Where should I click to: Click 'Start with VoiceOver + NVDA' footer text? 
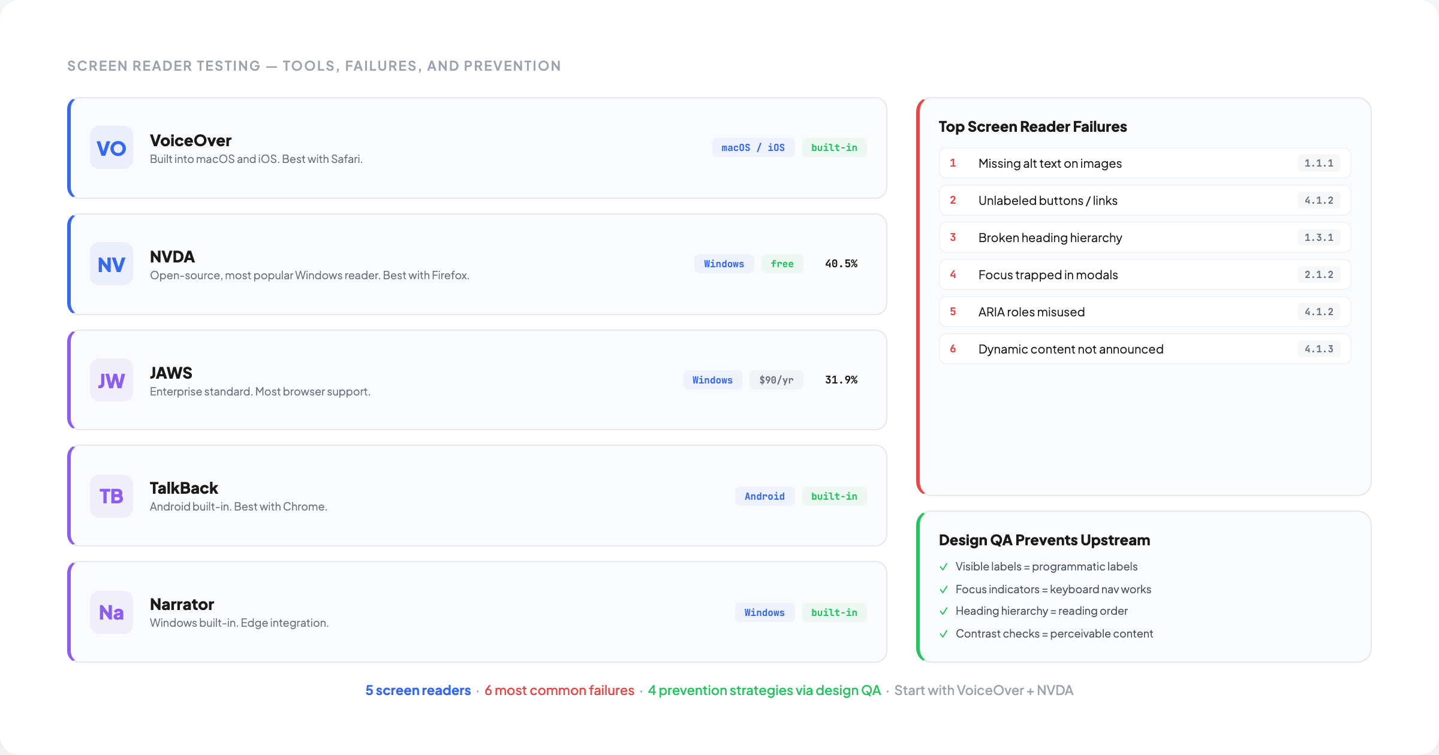coord(983,690)
